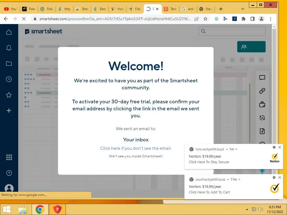
Task: Click the address bar URL
Action: point(115,19)
